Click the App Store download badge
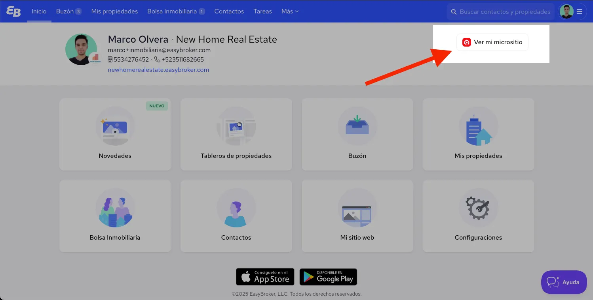This screenshot has width=593, height=300. 265,277
